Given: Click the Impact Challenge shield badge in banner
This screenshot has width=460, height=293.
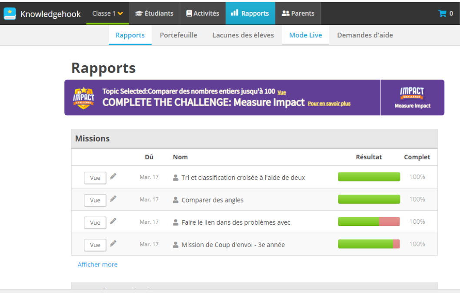Looking at the screenshot, I should [x=83, y=98].
